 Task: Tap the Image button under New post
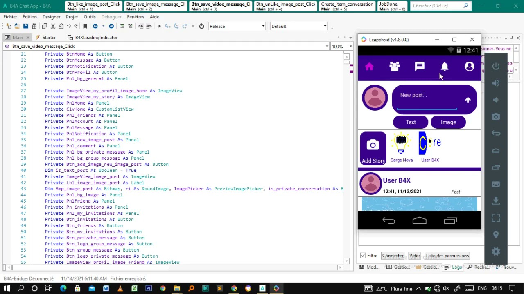448,122
